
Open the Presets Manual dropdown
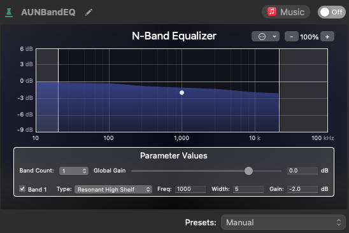283,222
